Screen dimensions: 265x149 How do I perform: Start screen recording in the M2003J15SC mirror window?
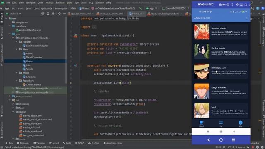click(224, 5)
